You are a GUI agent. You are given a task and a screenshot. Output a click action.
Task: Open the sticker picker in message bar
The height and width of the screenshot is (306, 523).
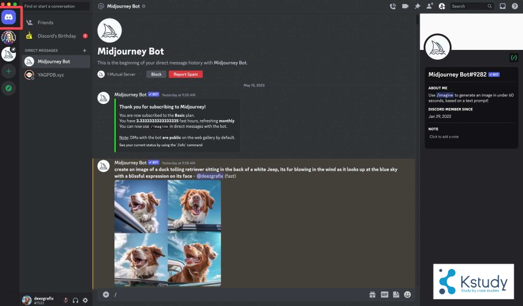(x=396, y=294)
